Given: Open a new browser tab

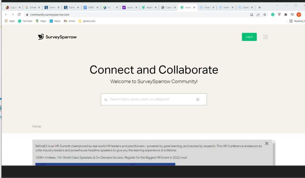Looking at the screenshot, I should coord(260,7).
